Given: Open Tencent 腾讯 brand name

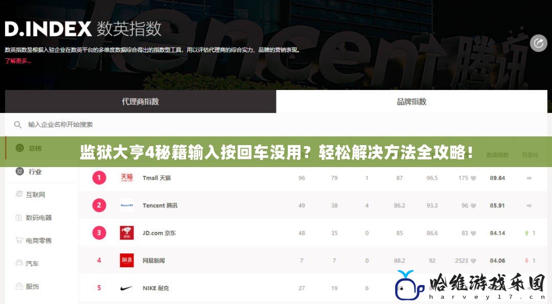Looking at the screenshot, I should click(x=160, y=205).
